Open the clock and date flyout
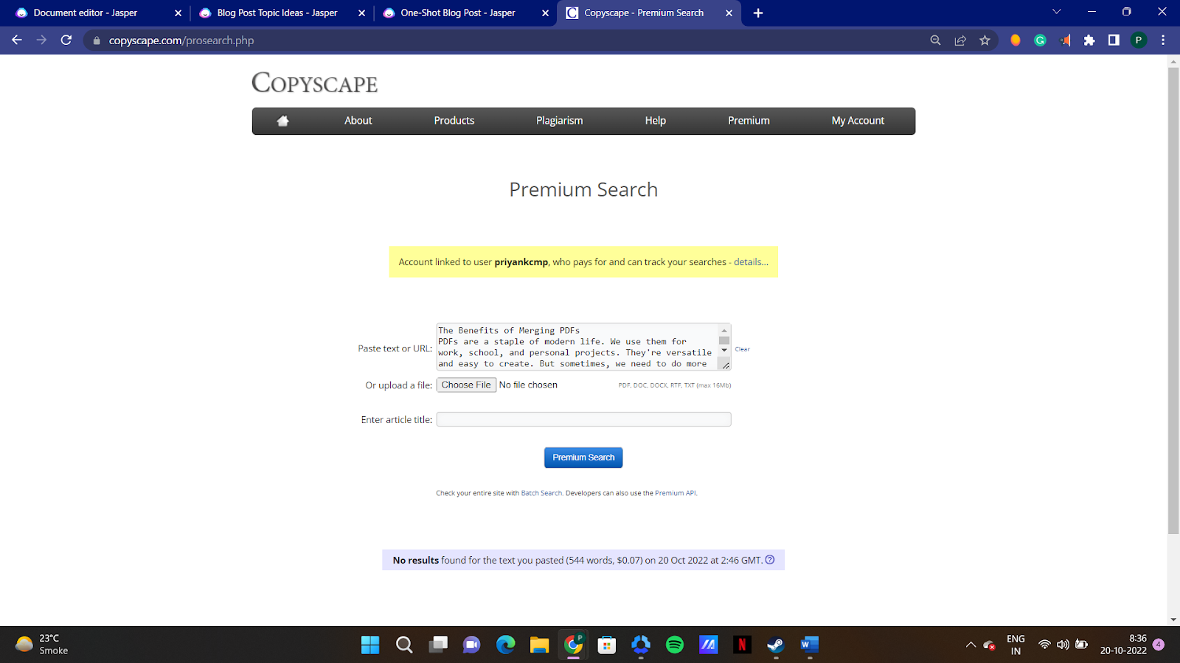Viewport: 1180px width, 663px height. (x=1123, y=645)
